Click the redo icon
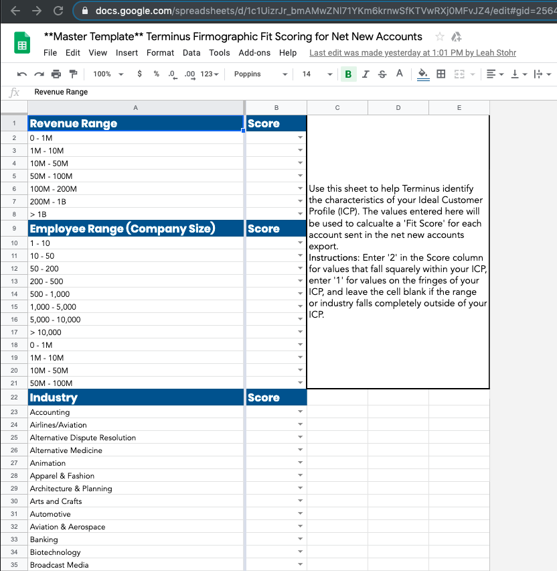 pos(39,74)
